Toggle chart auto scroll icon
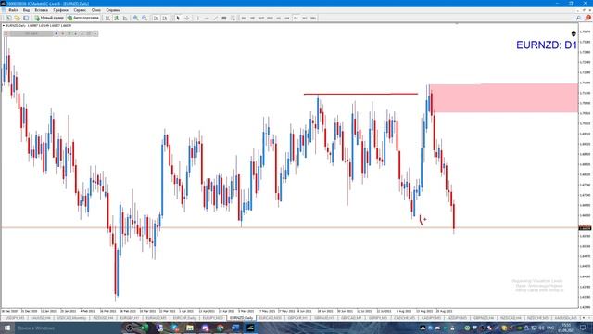593x334 pixels. pos(156,18)
